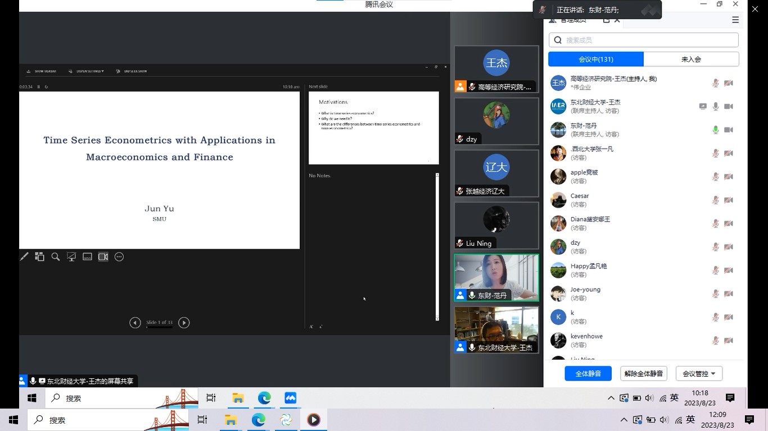Toggle subtitles in presenter view
Viewport: 768px width, 431px height.
click(x=87, y=257)
